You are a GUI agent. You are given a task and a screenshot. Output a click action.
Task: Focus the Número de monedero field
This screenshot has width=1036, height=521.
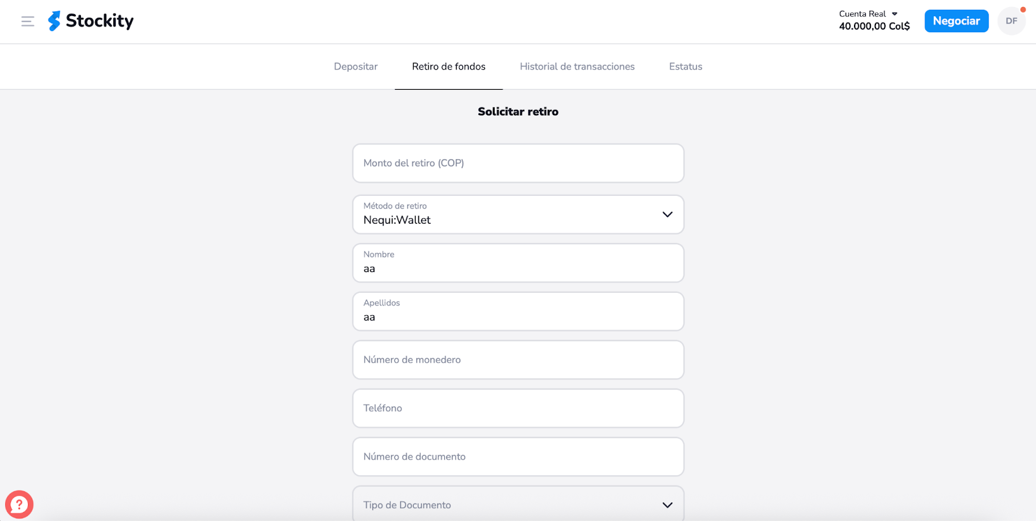518,360
